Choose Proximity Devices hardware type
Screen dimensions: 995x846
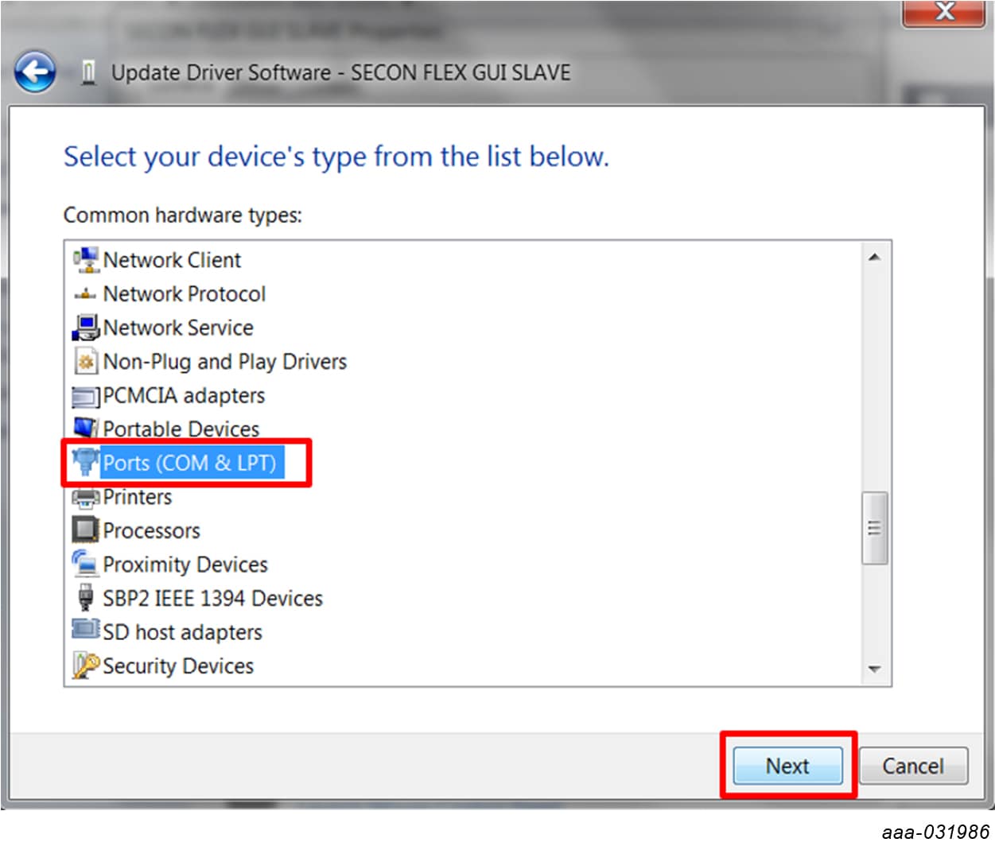tap(185, 565)
